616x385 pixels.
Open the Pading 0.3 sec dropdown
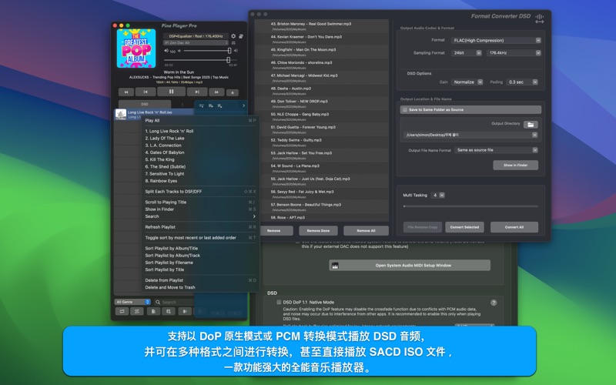click(521, 82)
